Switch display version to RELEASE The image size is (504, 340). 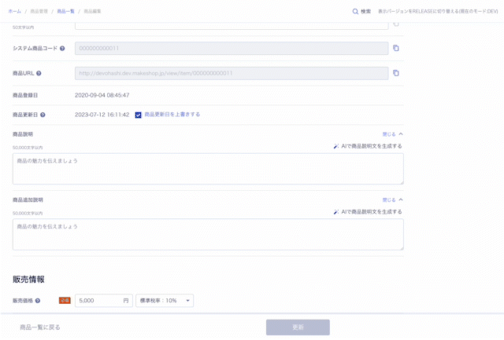(437, 11)
